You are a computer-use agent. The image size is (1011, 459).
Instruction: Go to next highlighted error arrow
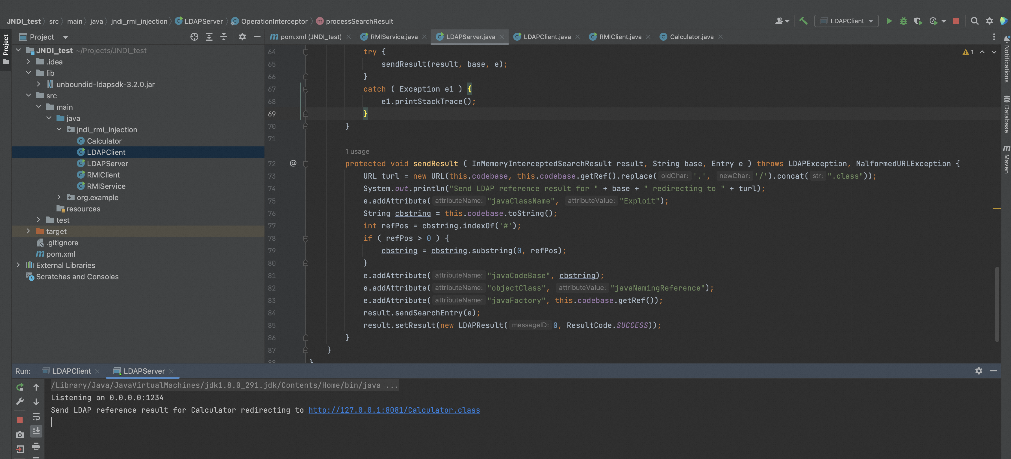(994, 52)
